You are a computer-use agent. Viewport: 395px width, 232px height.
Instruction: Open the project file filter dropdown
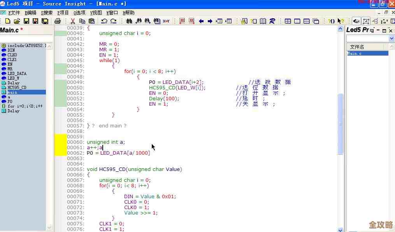point(391,38)
